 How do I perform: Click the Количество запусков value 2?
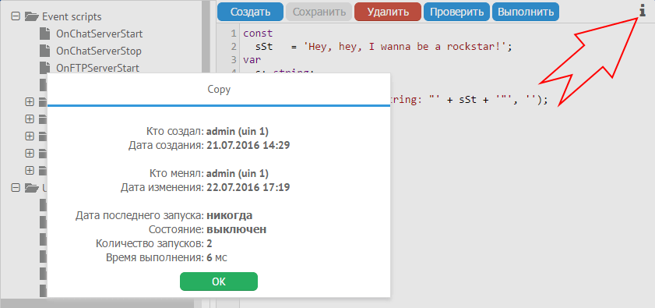tap(210, 243)
